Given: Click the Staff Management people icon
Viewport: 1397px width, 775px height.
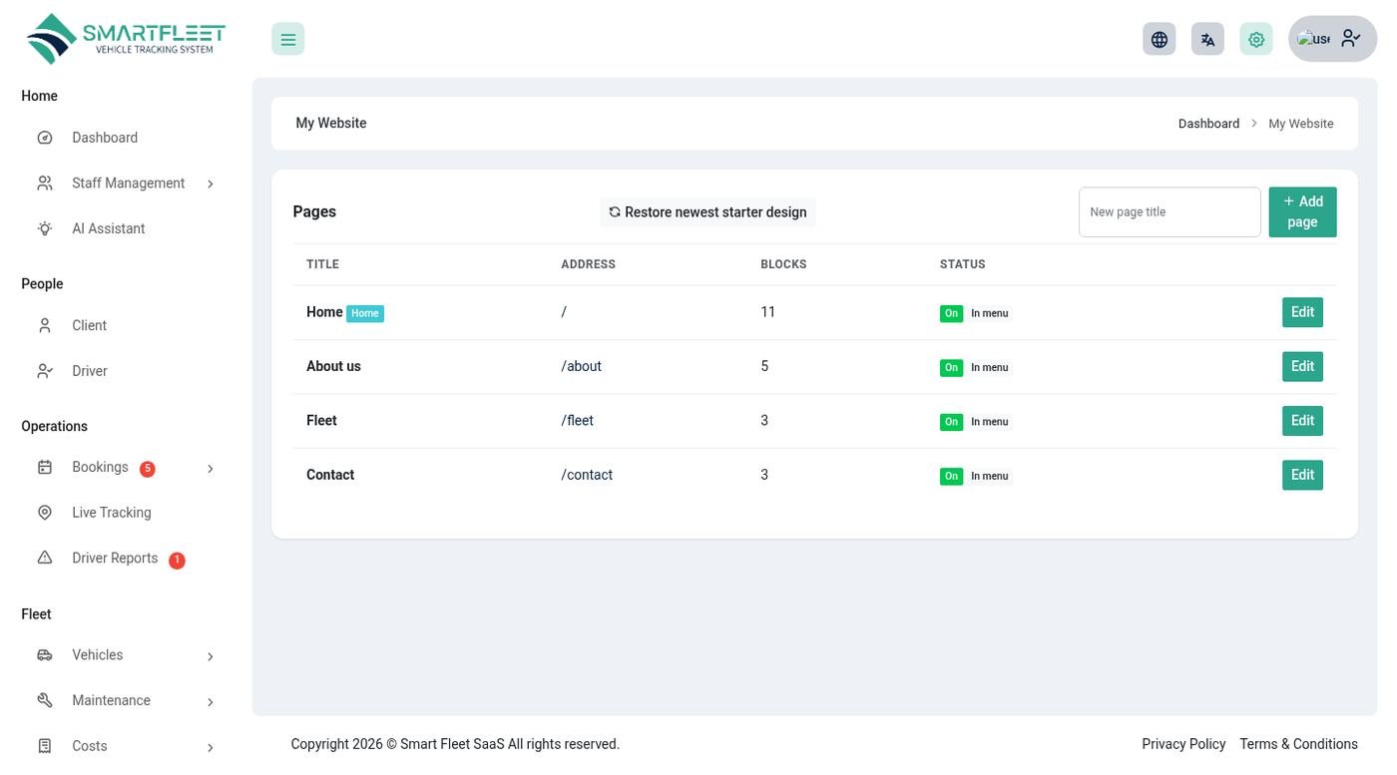Looking at the screenshot, I should [x=45, y=184].
